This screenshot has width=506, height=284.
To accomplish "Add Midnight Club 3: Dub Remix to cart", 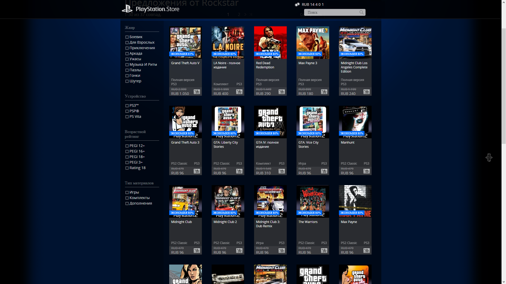I will pos(281,251).
